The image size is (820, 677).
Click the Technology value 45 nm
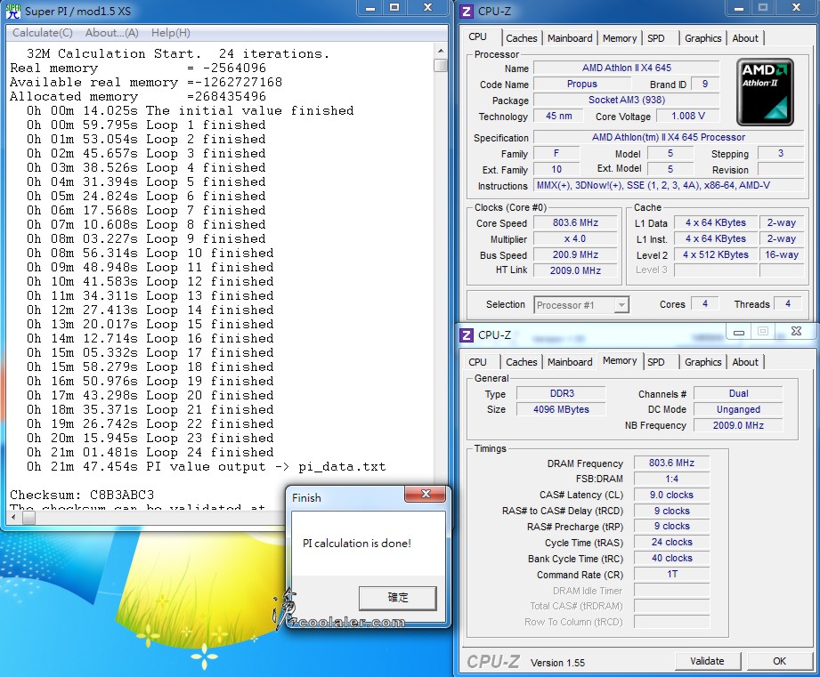(x=558, y=116)
